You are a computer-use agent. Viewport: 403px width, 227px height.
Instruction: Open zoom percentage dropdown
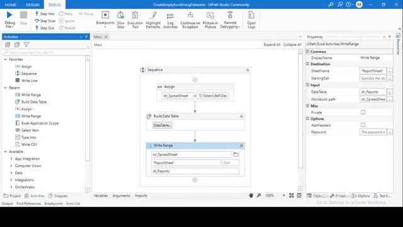[284, 195]
